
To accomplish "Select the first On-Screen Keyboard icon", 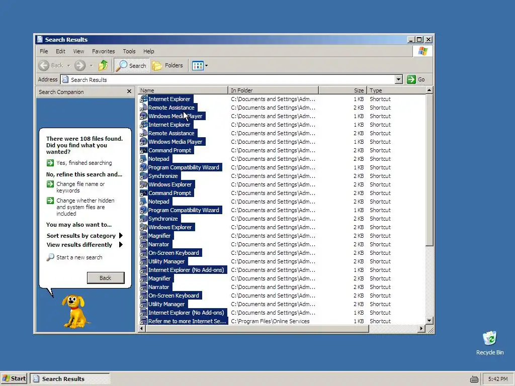I will (143, 252).
